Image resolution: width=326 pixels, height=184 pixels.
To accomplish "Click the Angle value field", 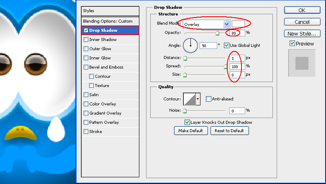I will point(208,46).
